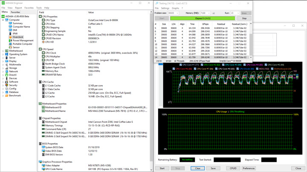The width and height of the screenshot is (307, 172).
Task: Open the Run count dropdown in LinX
Action: (238, 13)
